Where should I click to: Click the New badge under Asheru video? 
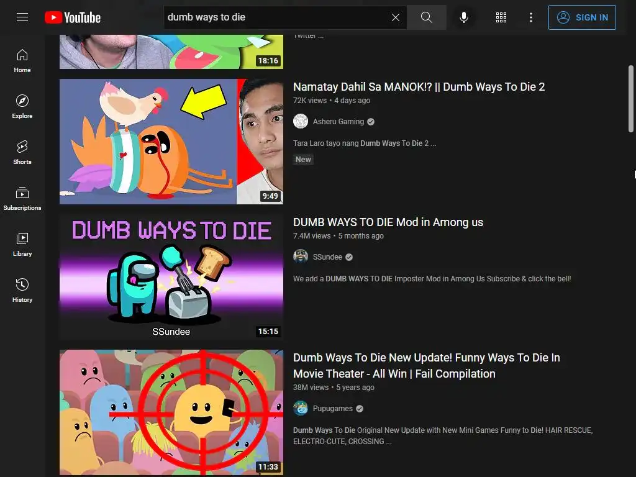(303, 160)
